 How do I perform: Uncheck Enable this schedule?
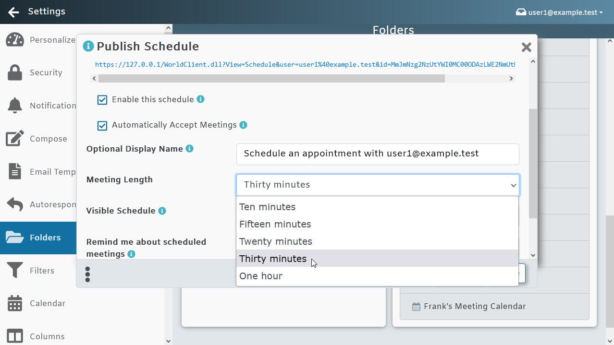102,100
